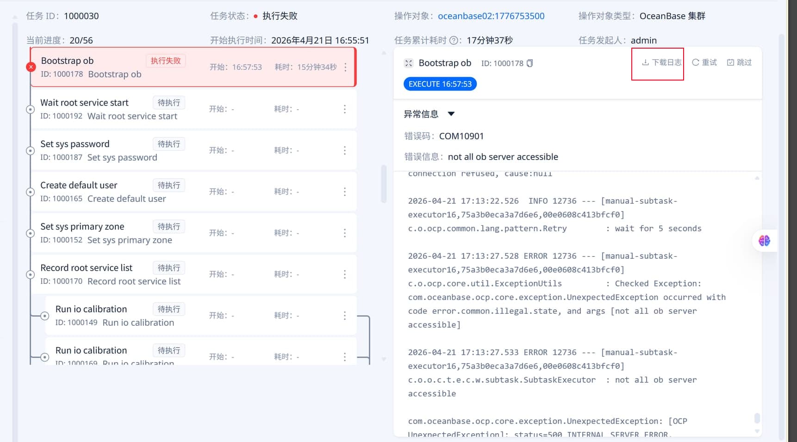The image size is (797, 442).
Task: Open the oceanbase02:1776753500 cluster link
Action: point(491,16)
